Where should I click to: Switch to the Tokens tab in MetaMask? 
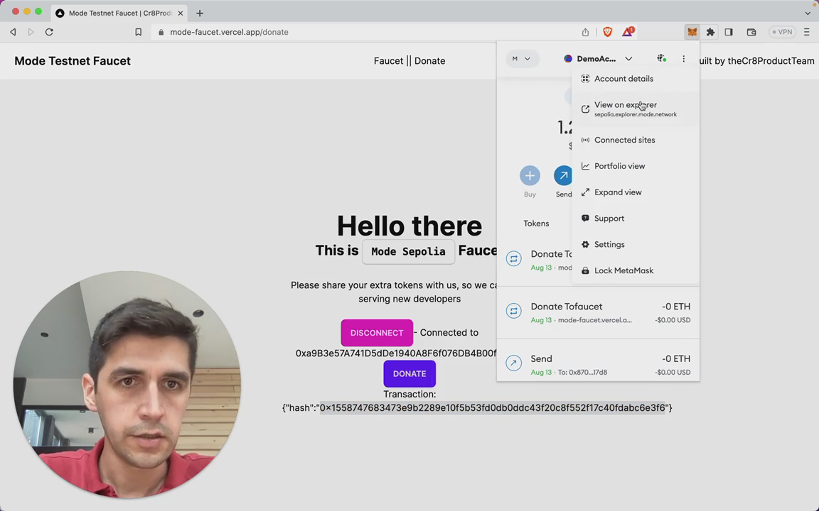536,223
